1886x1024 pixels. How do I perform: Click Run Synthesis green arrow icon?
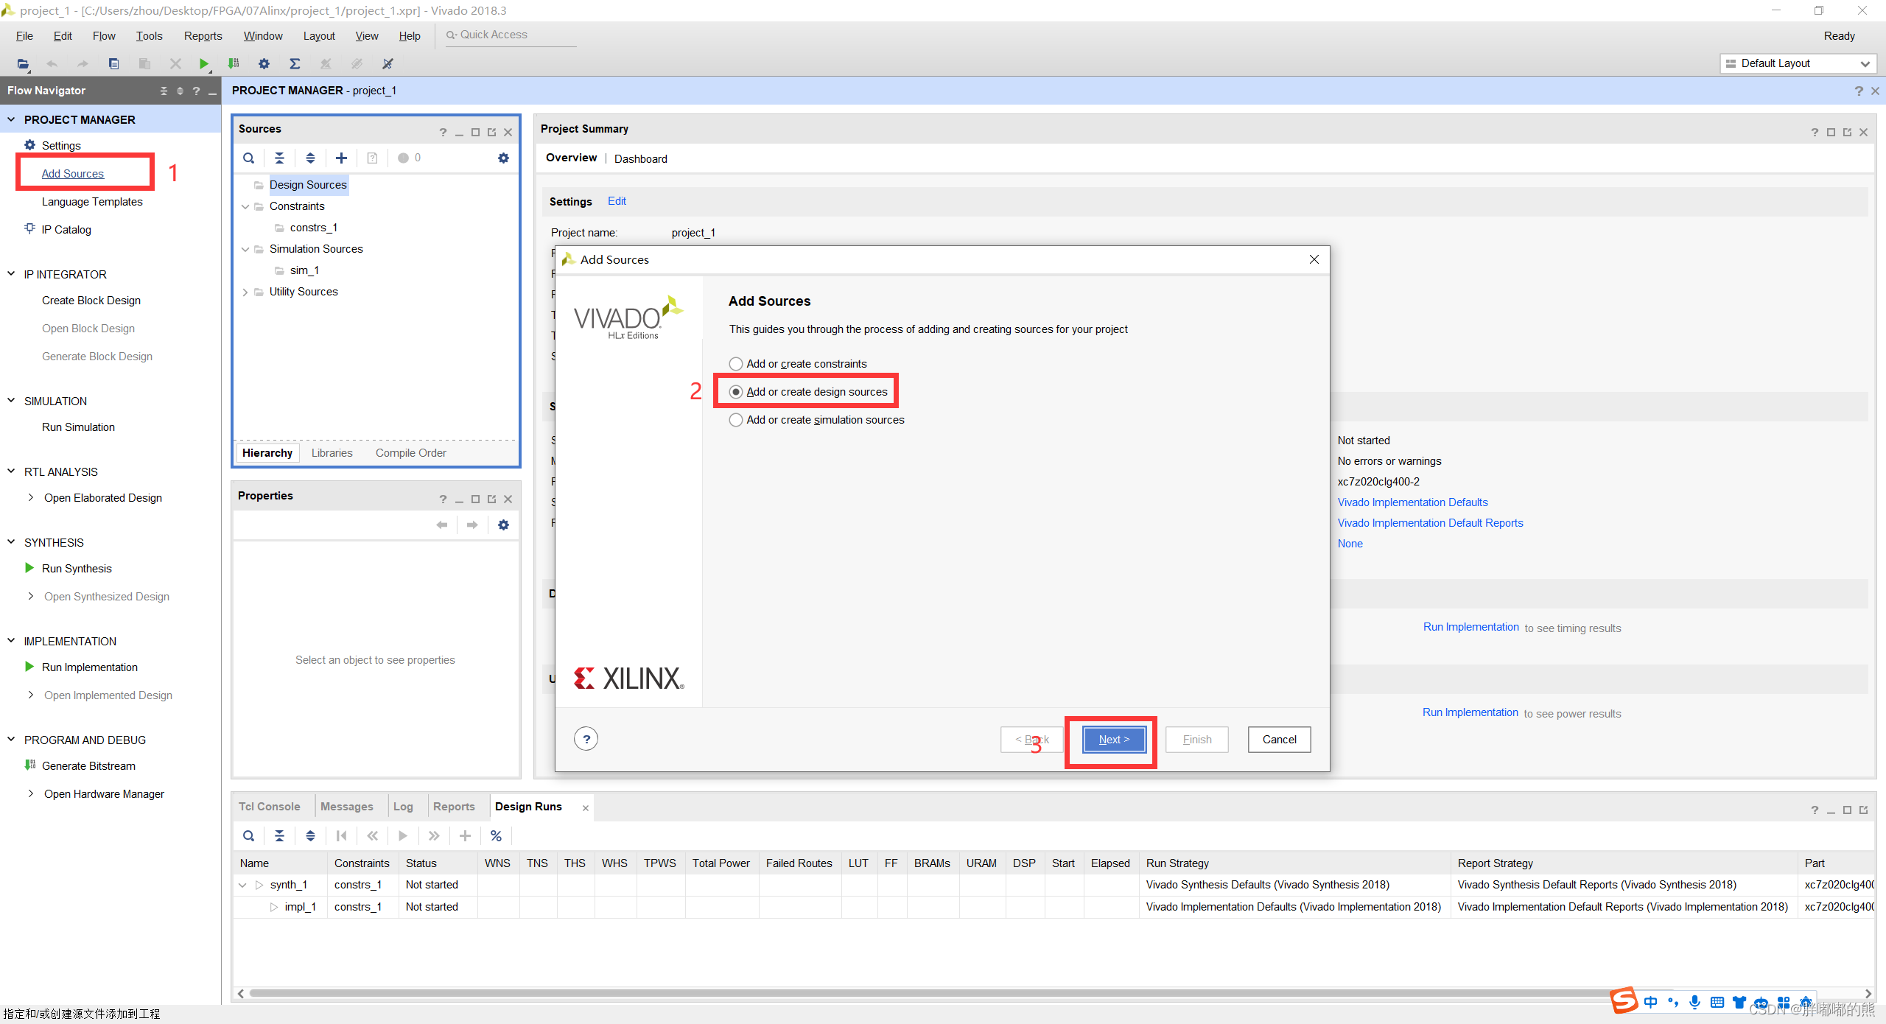(29, 568)
